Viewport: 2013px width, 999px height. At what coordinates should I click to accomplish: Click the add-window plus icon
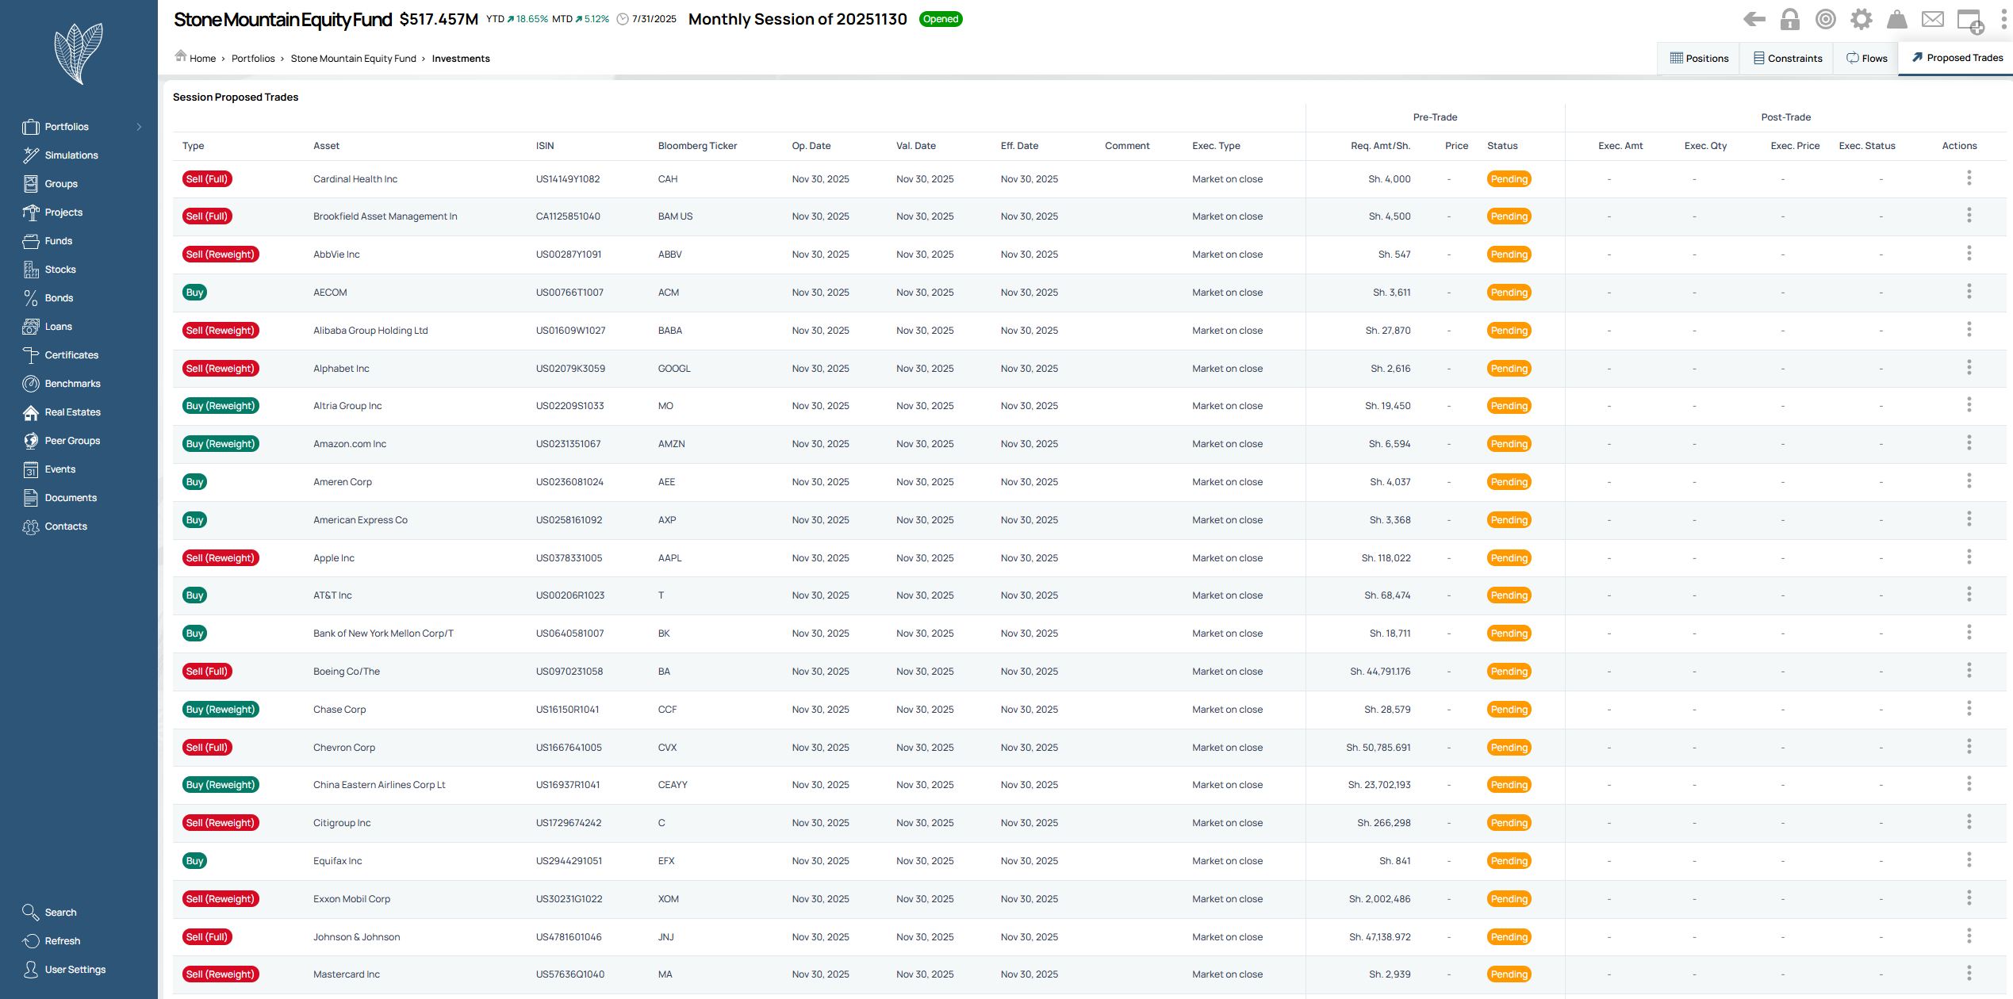tap(1969, 21)
